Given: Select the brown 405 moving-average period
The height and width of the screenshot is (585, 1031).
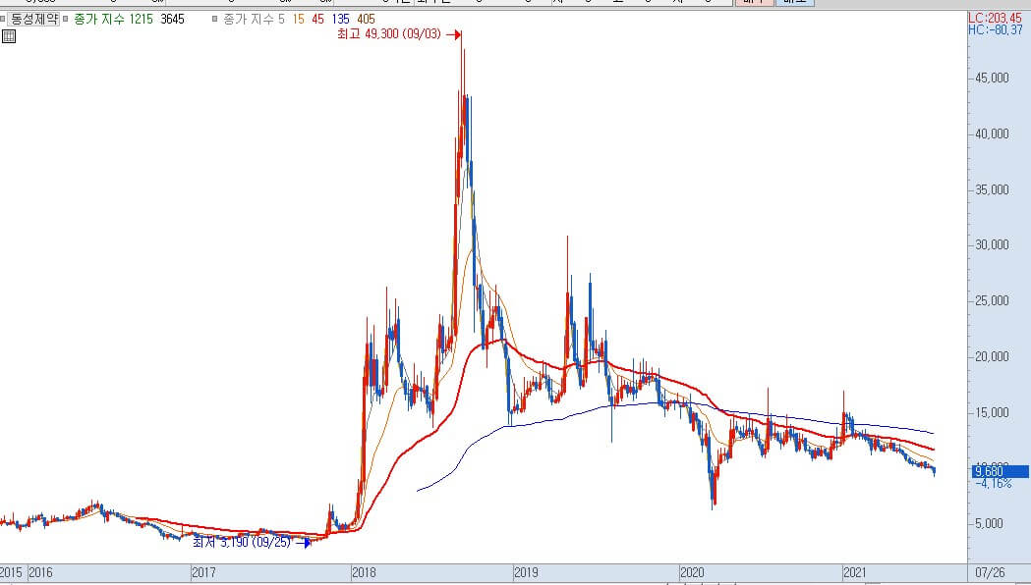Looking at the screenshot, I should coord(367,19).
